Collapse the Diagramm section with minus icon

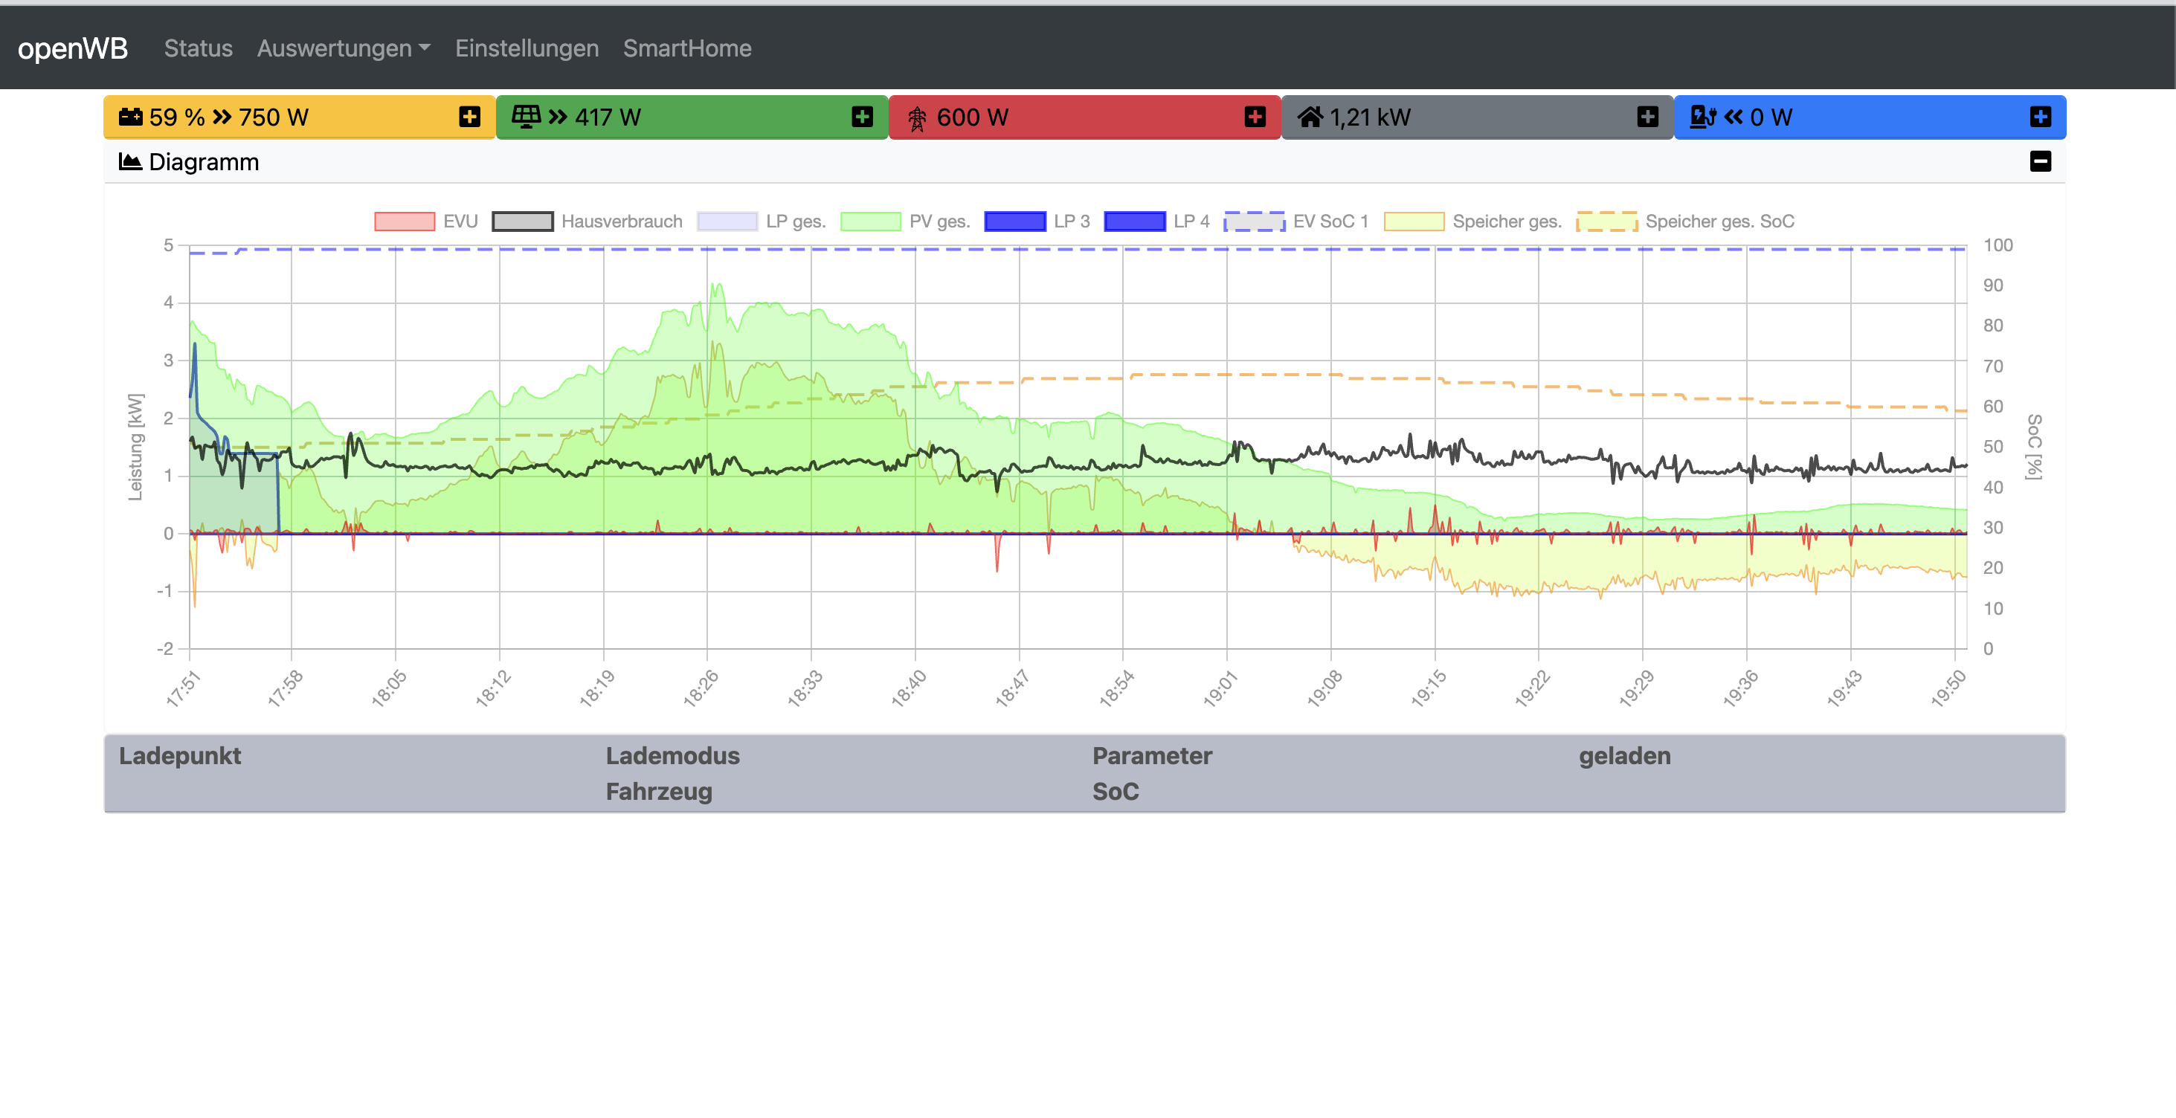tap(2040, 161)
